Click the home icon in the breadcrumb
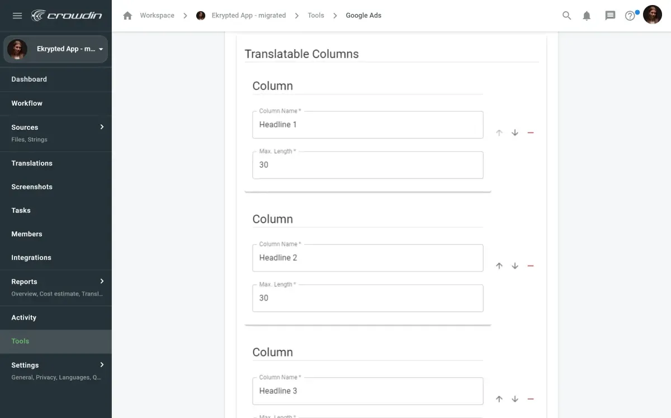 [127, 15]
